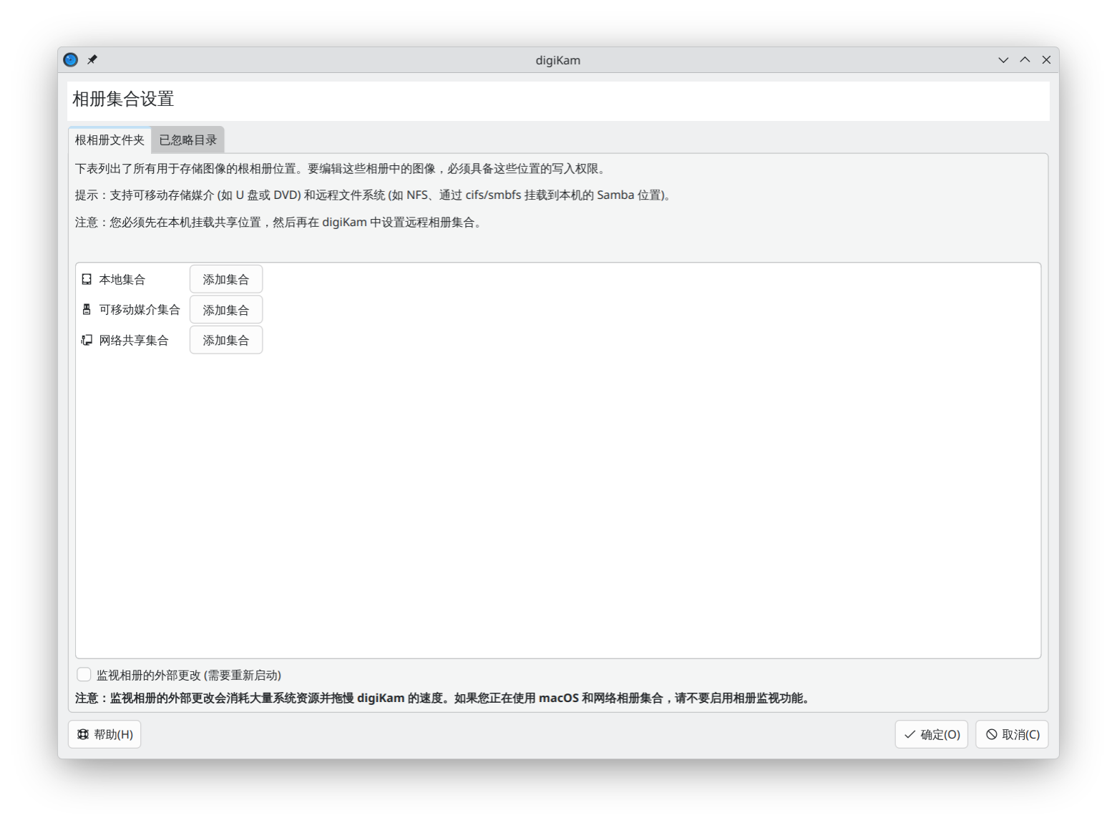The image size is (1117, 828).
Task: Close the digiKam dialog with the X button
Action: pyautogui.click(x=1046, y=60)
